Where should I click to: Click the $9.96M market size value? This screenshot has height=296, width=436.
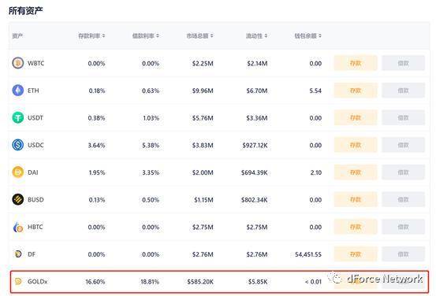click(203, 91)
